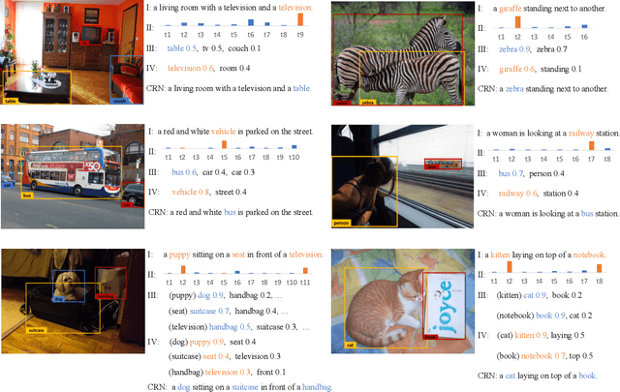Image resolution: width=620 pixels, height=392 pixels.
Task: Select text 'zebra 0.7'
Action: pos(551,49)
